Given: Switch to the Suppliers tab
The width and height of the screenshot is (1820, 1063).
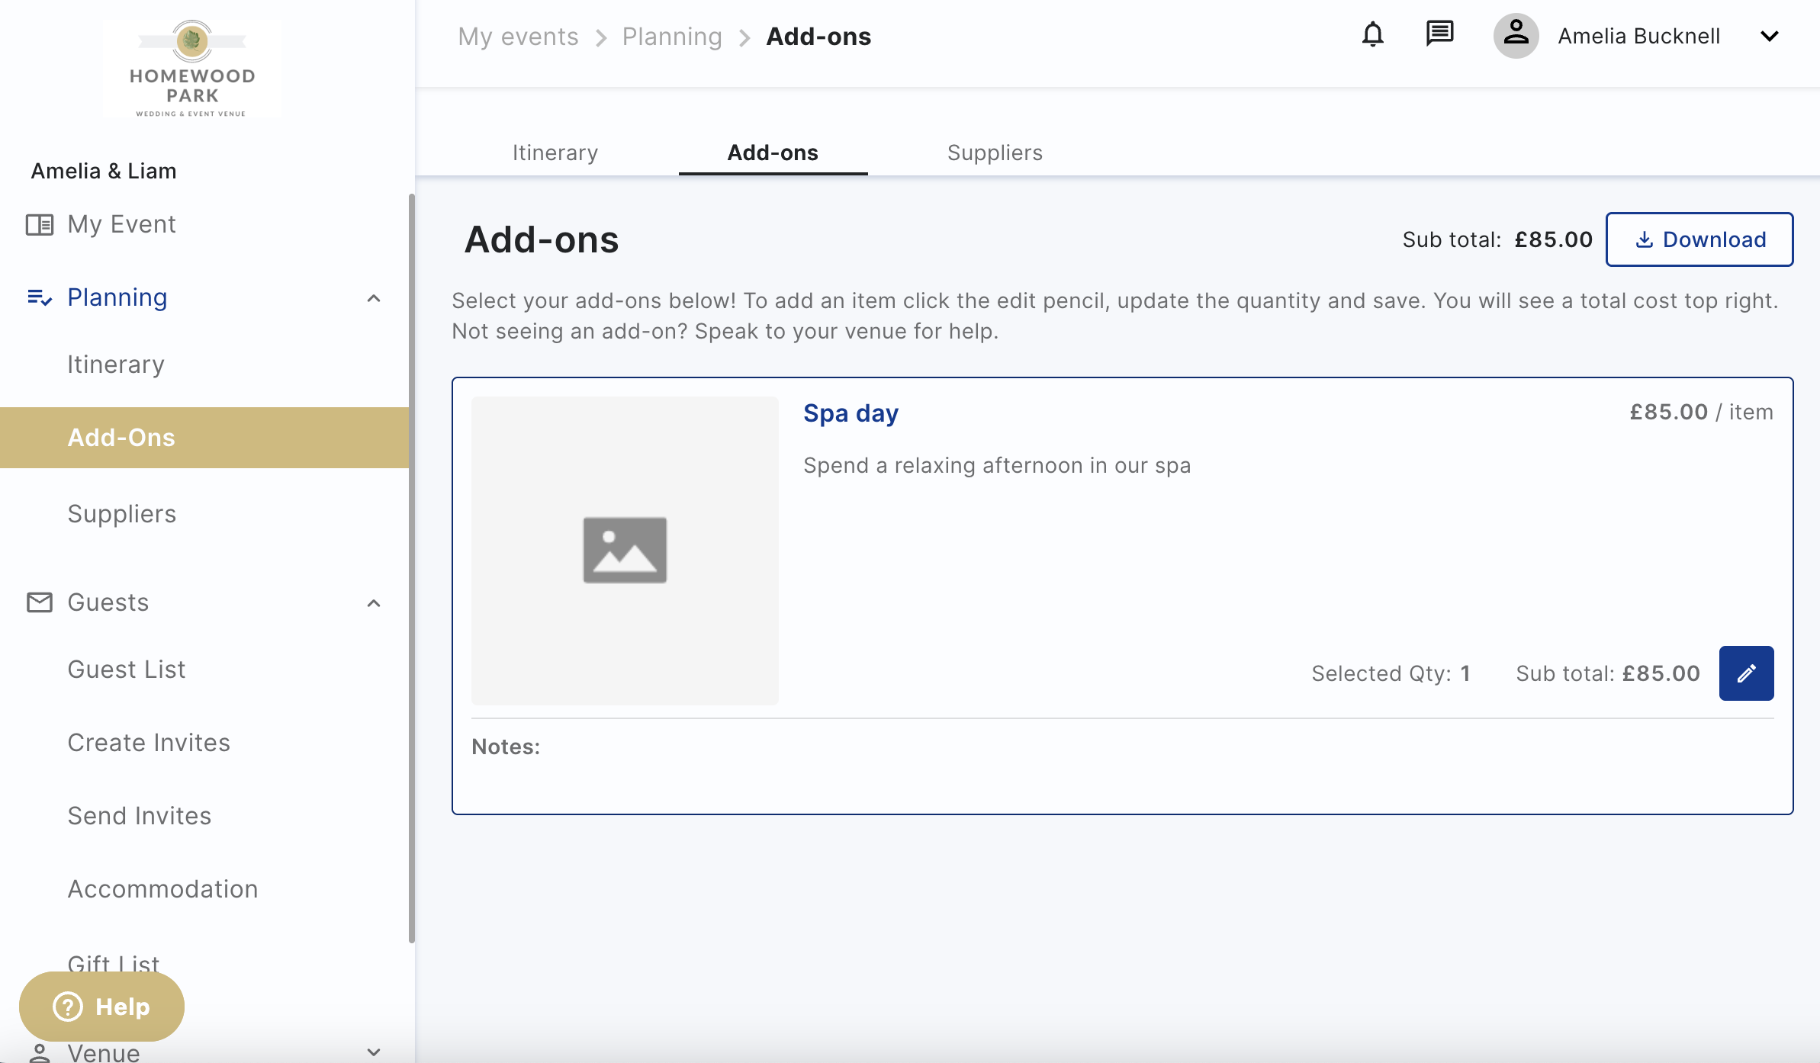Looking at the screenshot, I should pyautogui.click(x=995, y=153).
